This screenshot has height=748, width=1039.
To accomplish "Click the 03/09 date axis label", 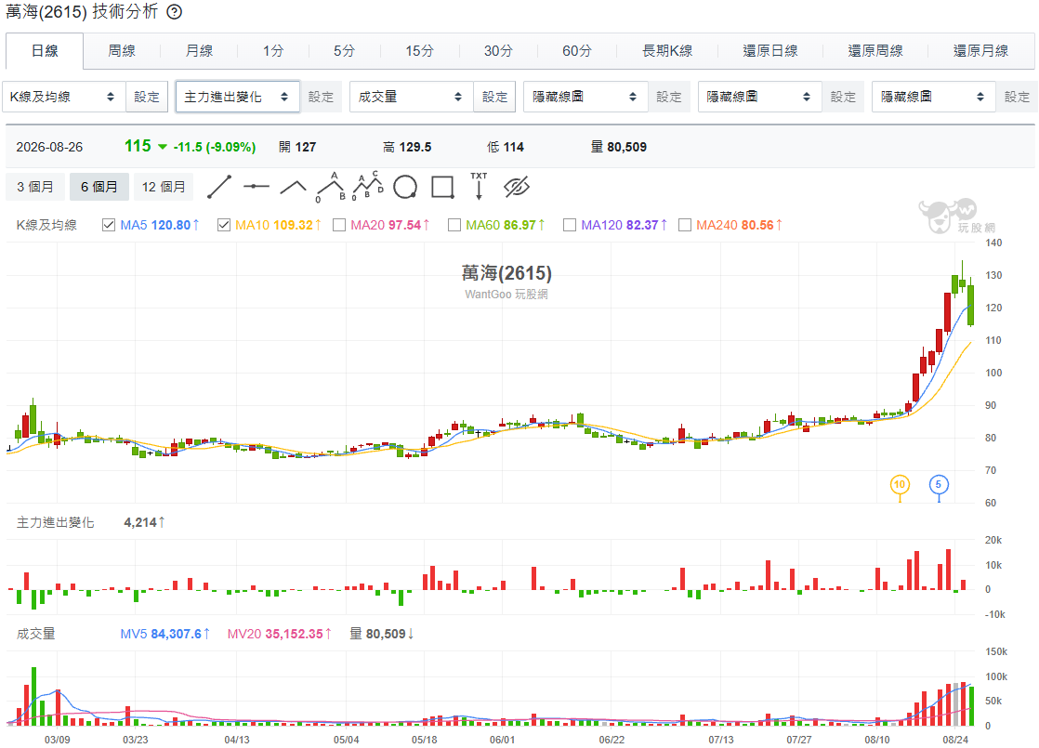I will [x=57, y=740].
